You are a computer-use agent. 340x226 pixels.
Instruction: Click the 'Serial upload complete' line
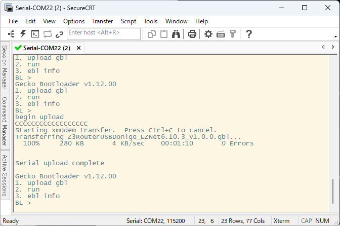(60, 163)
